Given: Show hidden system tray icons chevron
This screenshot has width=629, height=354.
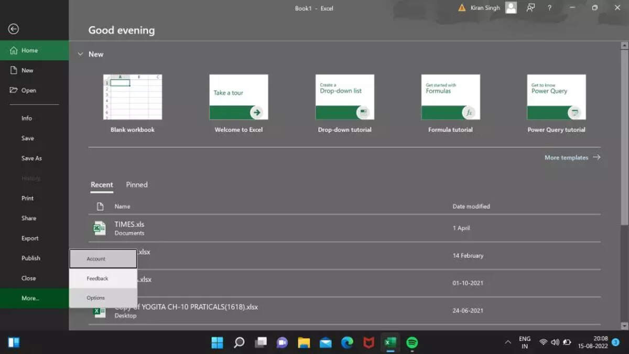Looking at the screenshot, I should (x=507, y=342).
